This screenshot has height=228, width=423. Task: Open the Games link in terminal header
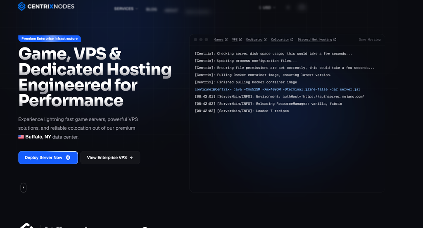(x=219, y=40)
